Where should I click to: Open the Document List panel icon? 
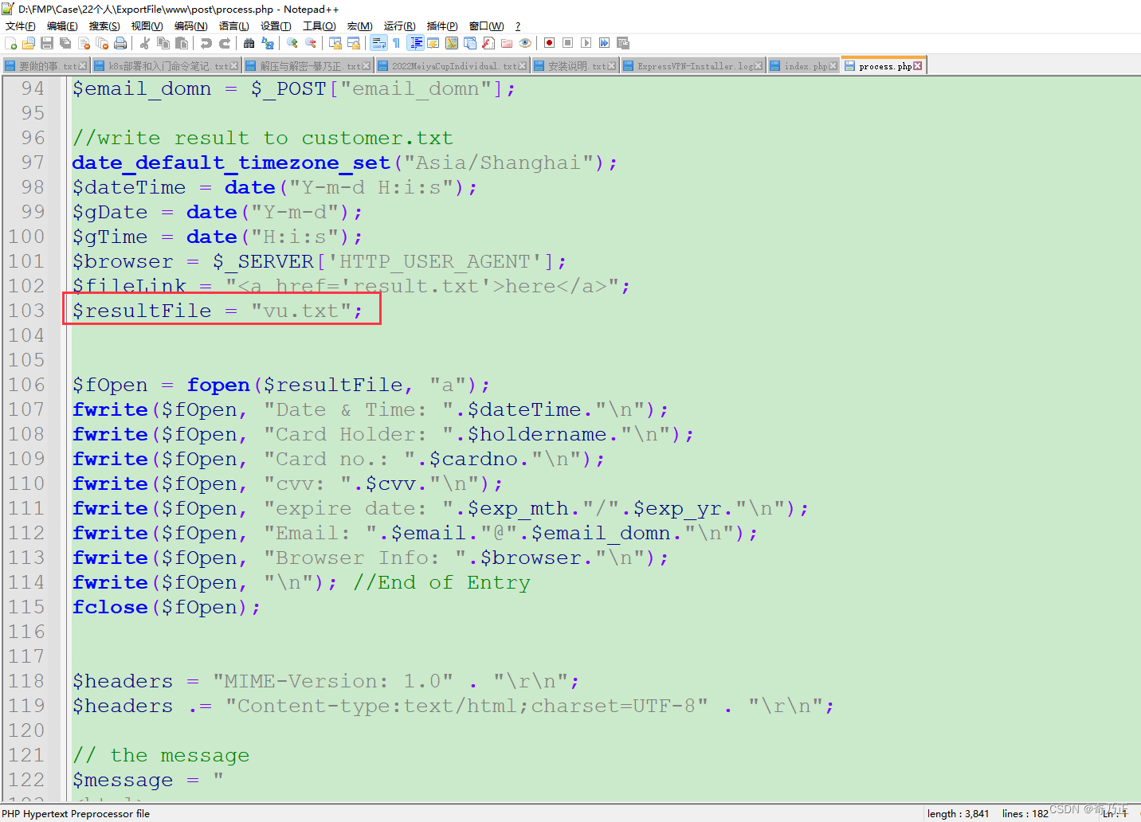(470, 43)
